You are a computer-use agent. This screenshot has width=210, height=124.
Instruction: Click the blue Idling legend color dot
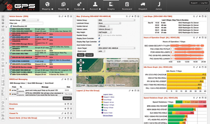(x=102, y=110)
